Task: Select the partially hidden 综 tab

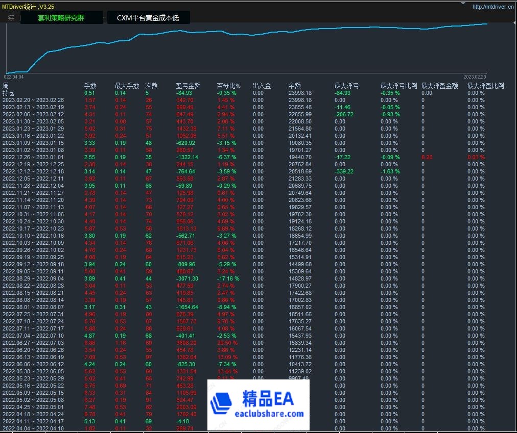Action: [11, 18]
